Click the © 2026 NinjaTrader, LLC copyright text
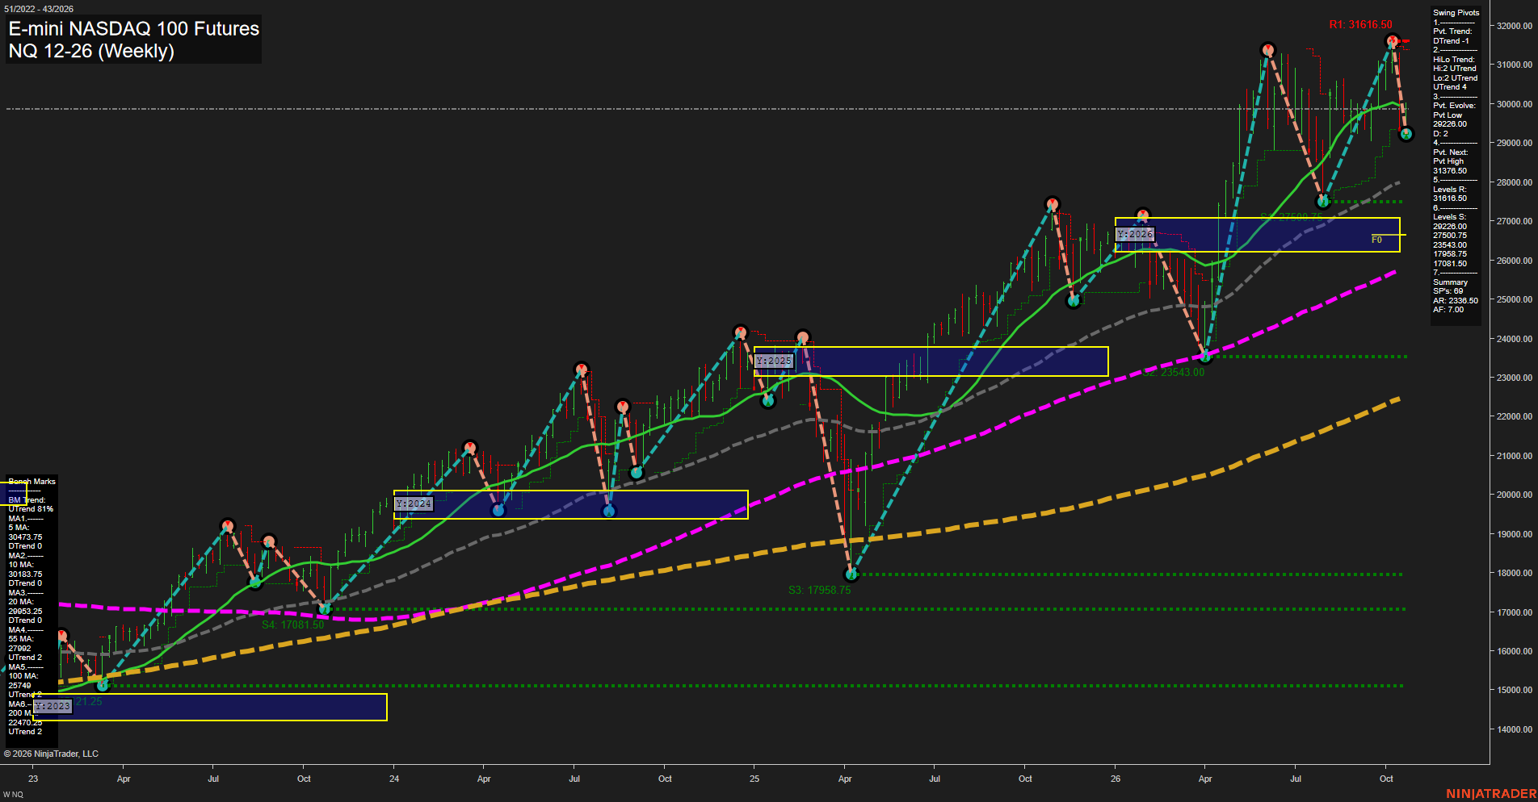The height and width of the screenshot is (802, 1538). tap(51, 754)
